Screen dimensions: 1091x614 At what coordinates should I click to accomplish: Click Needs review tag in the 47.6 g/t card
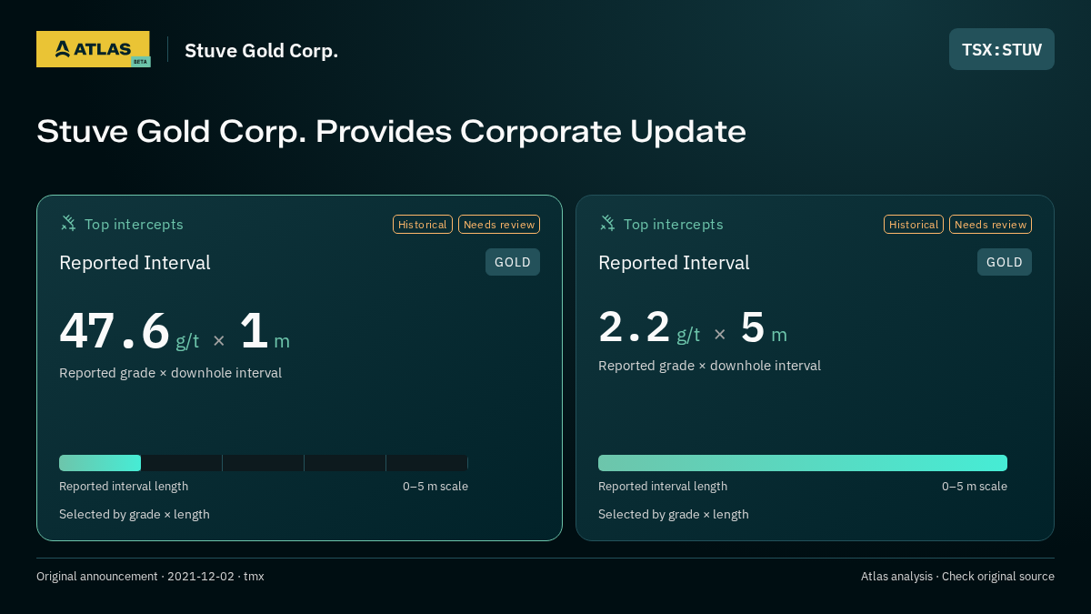(499, 225)
